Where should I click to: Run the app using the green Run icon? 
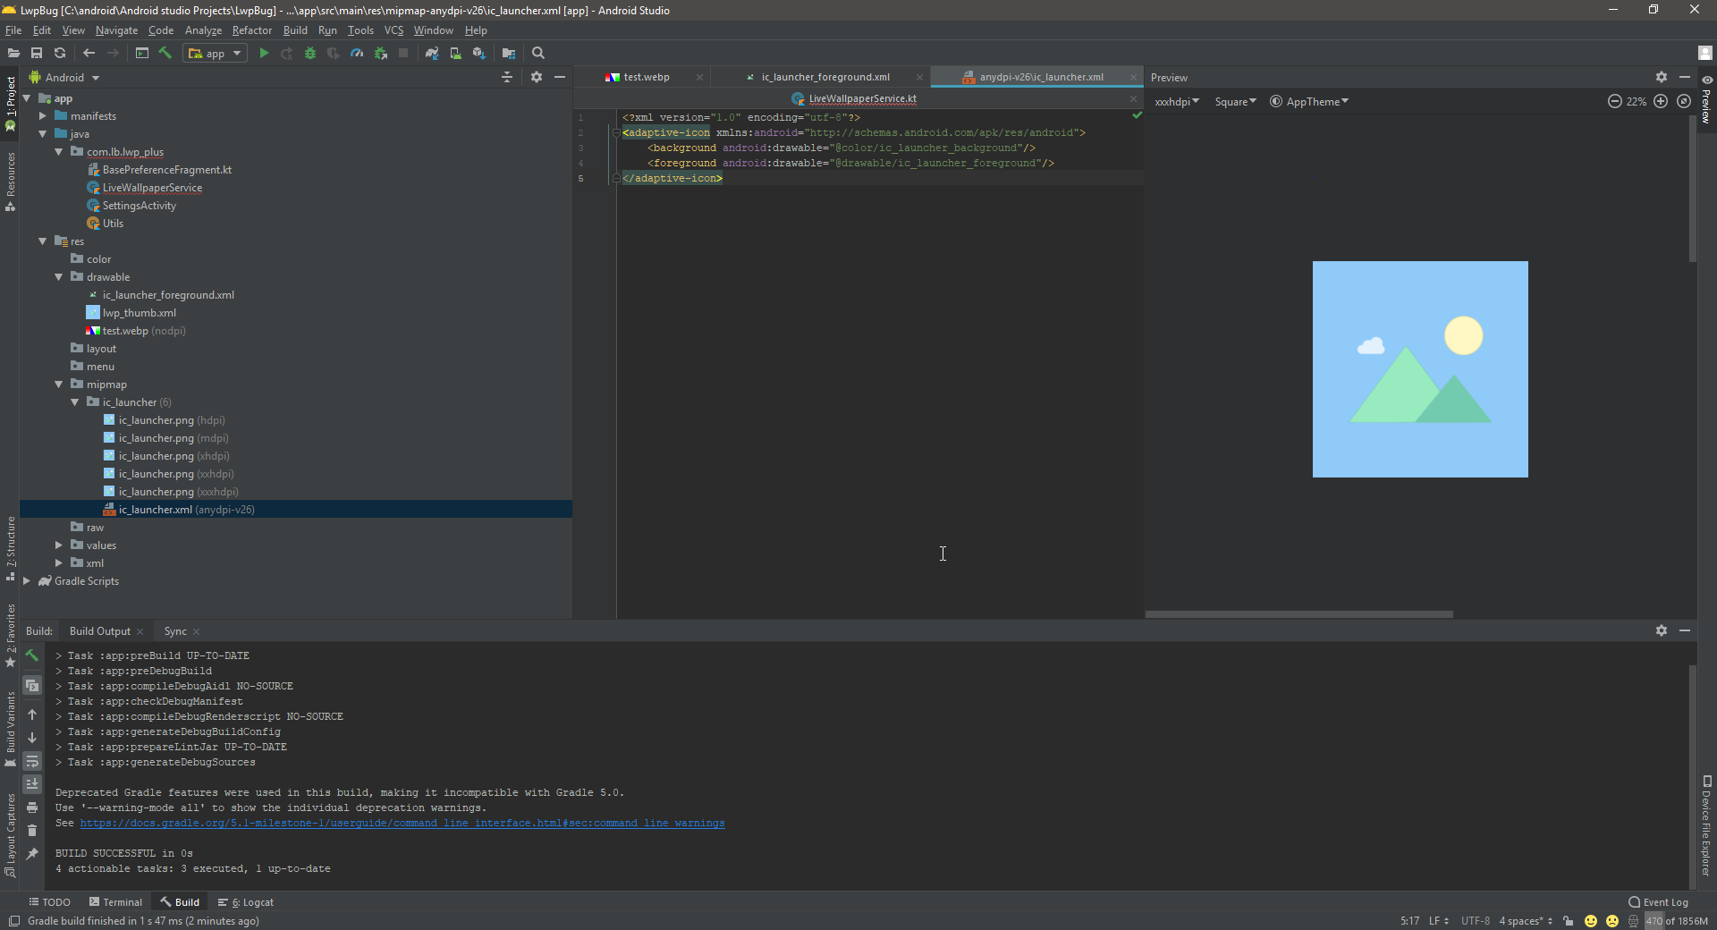(264, 54)
